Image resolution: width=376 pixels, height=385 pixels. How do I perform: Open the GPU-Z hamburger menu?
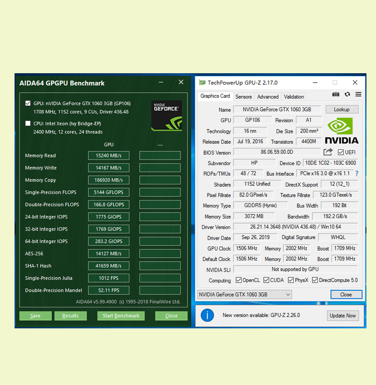(x=358, y=94)
